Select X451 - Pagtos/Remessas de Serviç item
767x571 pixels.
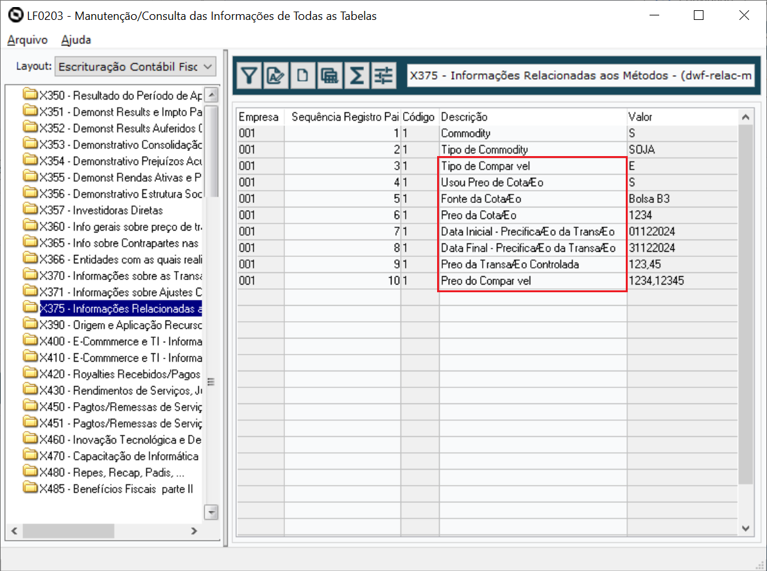point(120,424)
